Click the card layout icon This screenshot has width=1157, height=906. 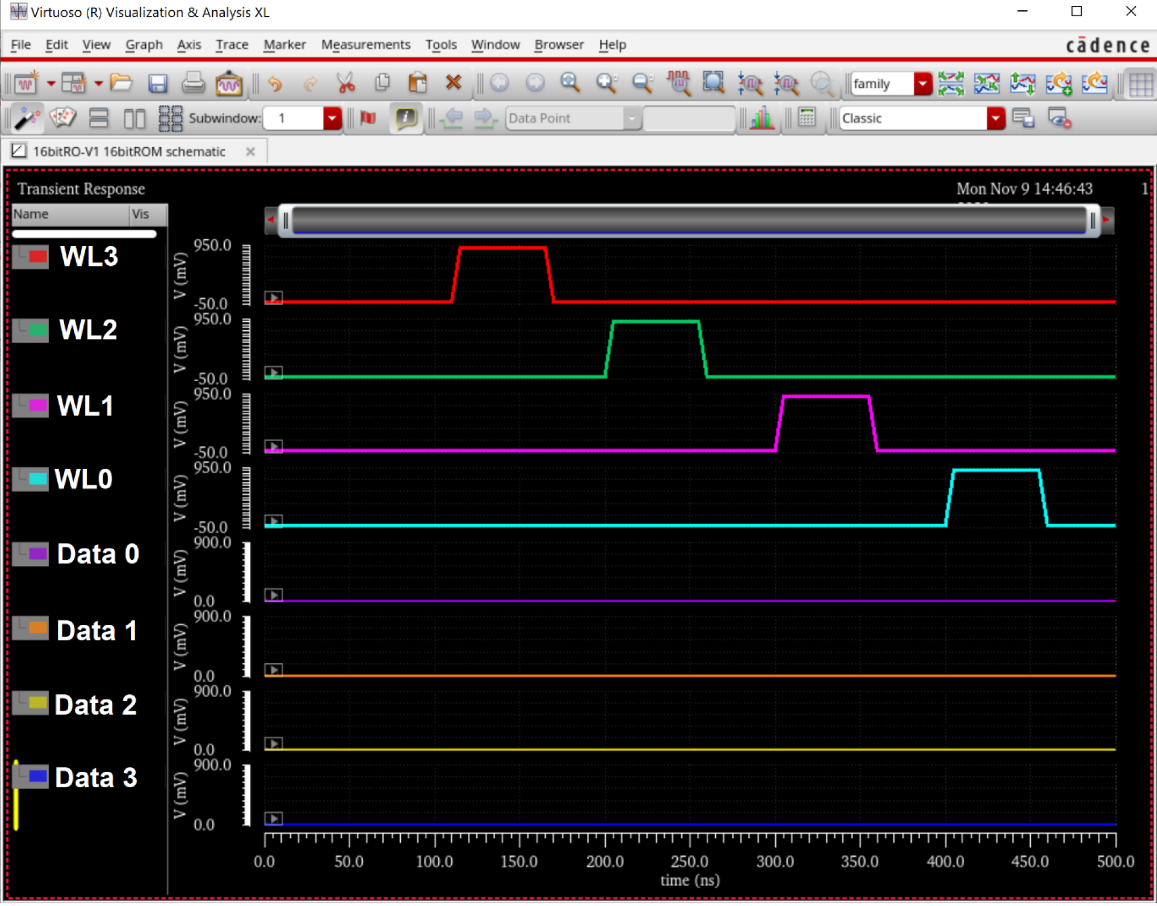(63, 118)
